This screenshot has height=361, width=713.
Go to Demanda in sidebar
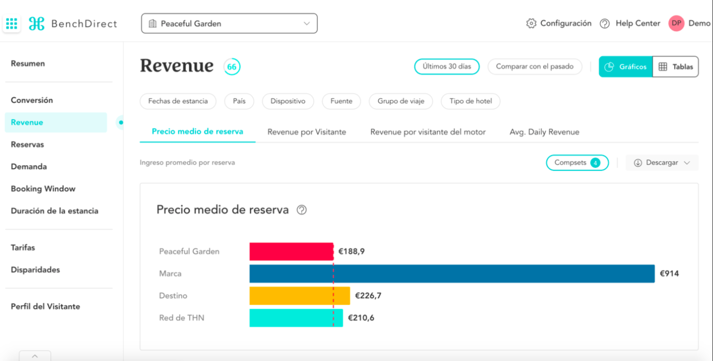[29, 167]
